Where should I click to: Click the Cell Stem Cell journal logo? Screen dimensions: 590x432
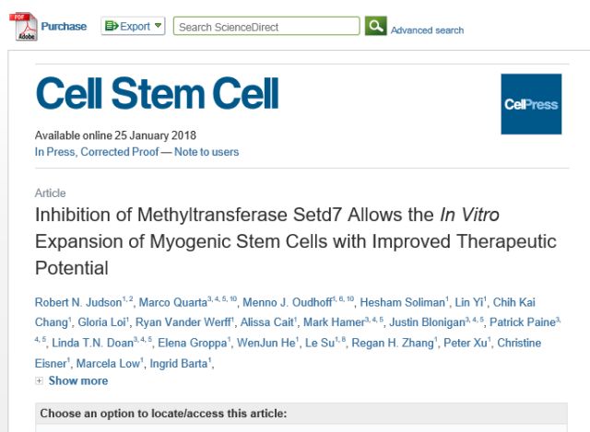click(x=157, y=94)
